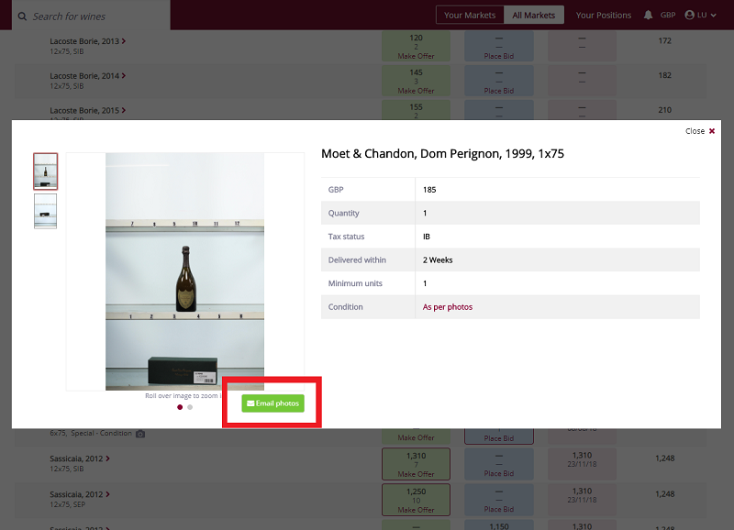Click in the Search for wines field

click(91, 16)
